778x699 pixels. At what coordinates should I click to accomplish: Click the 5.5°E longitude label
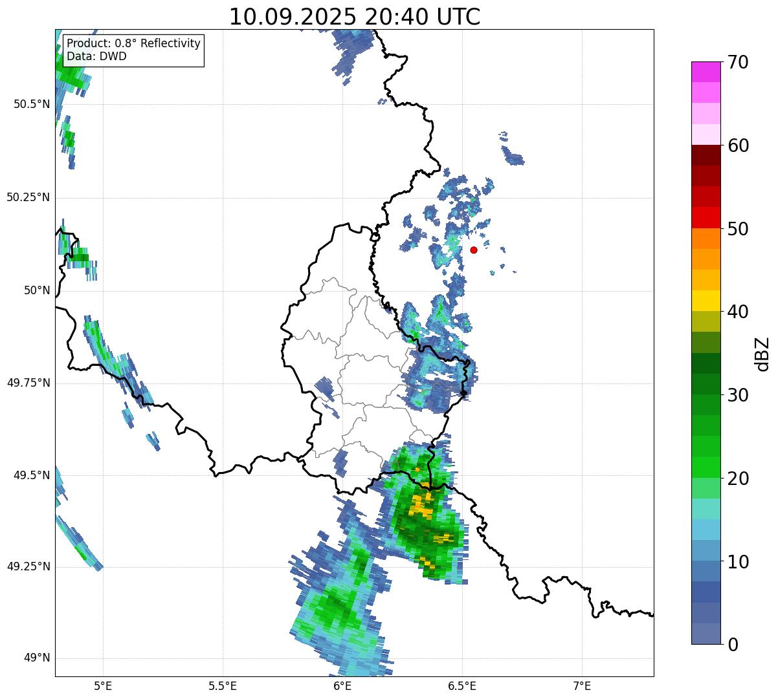coord(223,686)
